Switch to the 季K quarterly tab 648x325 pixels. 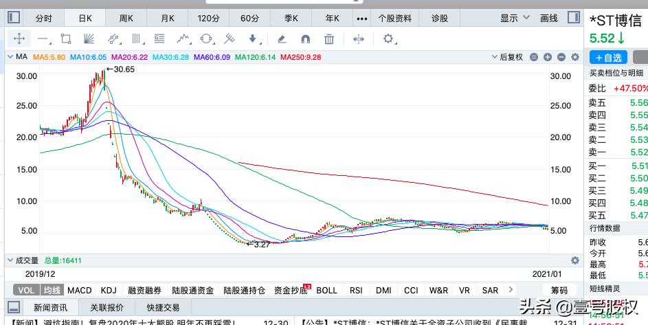click(x=291, y=18)
